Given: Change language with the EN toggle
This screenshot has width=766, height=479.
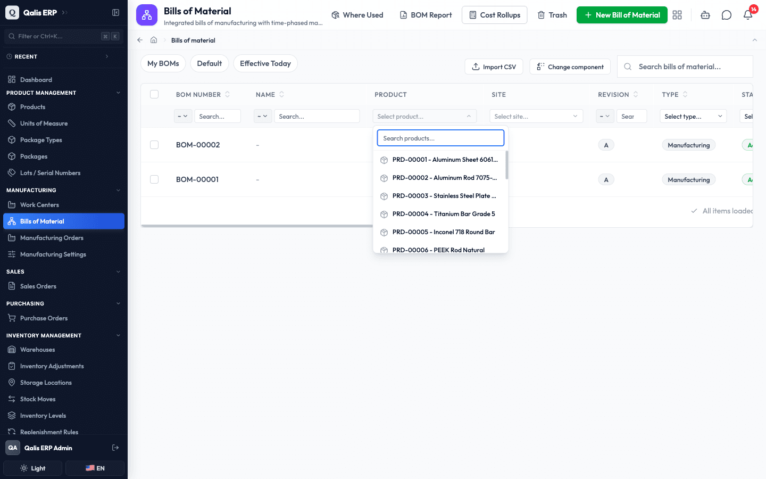Looking at the screenshot, I should coord(95,468).
